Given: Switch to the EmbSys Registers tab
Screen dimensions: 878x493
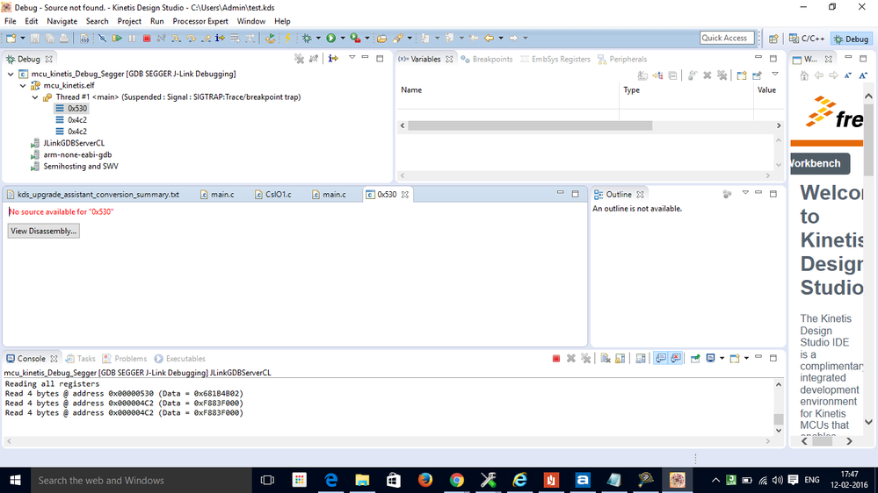Looking at the screenshot, I should [555, 60].
